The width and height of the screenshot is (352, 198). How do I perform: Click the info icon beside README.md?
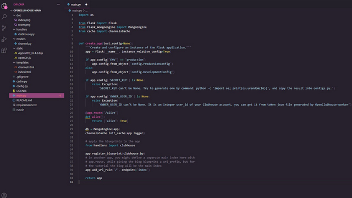(x=14, y=100)
